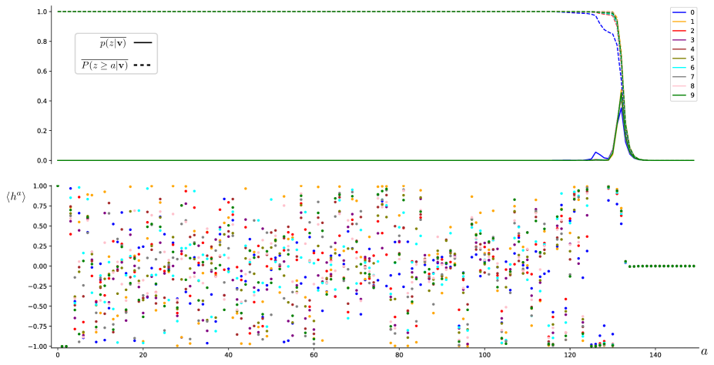This screenshot has width=714, height=365.
Task: Click x-axis tick label 100
Action: coord(484,354)
